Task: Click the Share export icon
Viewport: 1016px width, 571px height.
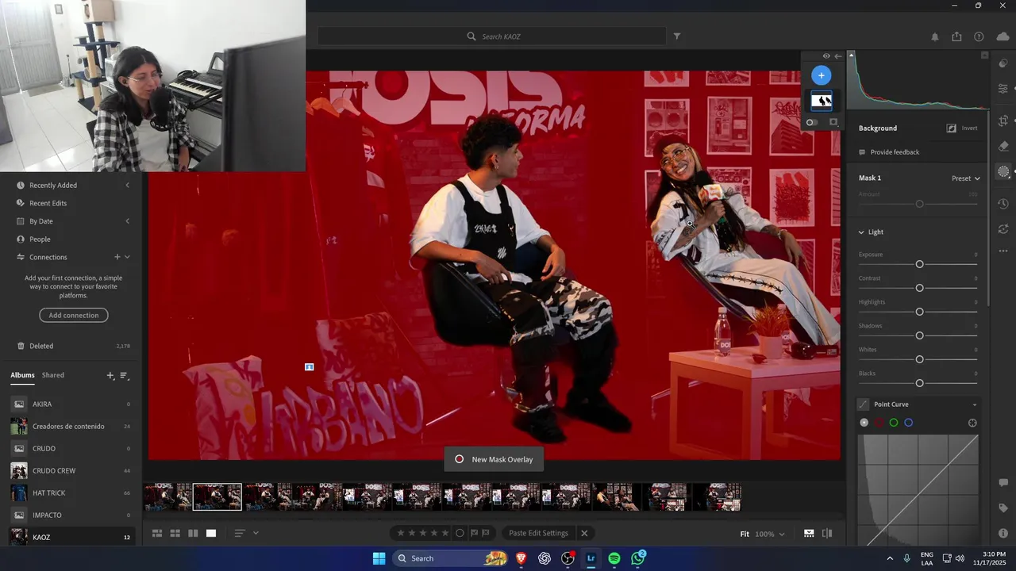Action: point(956,36)
